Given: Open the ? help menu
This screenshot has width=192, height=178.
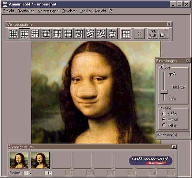Looking at the screenshot, I should [111, 11].
